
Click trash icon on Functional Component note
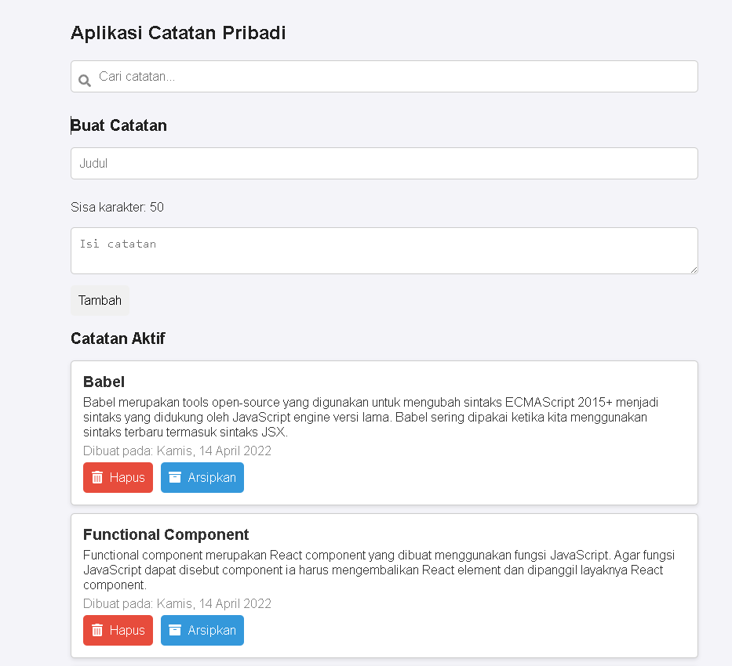tap(97, 630)
